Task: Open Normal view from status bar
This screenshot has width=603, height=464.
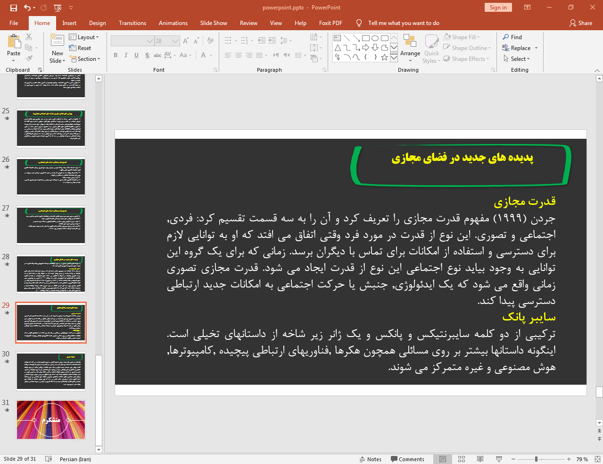Action: [x=443, y=459]
